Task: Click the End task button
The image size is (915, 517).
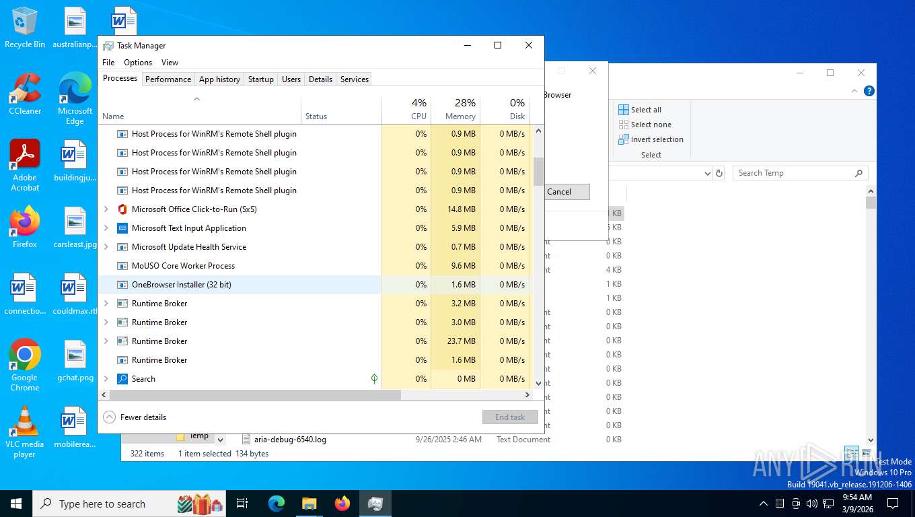Action: coord(510,417)
